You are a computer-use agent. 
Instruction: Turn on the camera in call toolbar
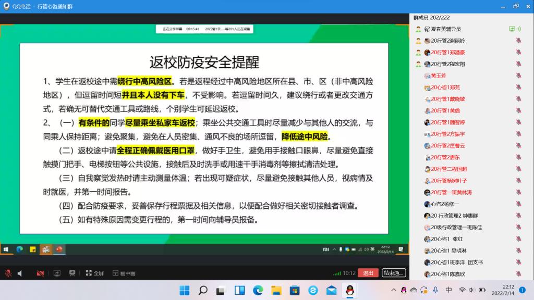[x=40, y=273]
